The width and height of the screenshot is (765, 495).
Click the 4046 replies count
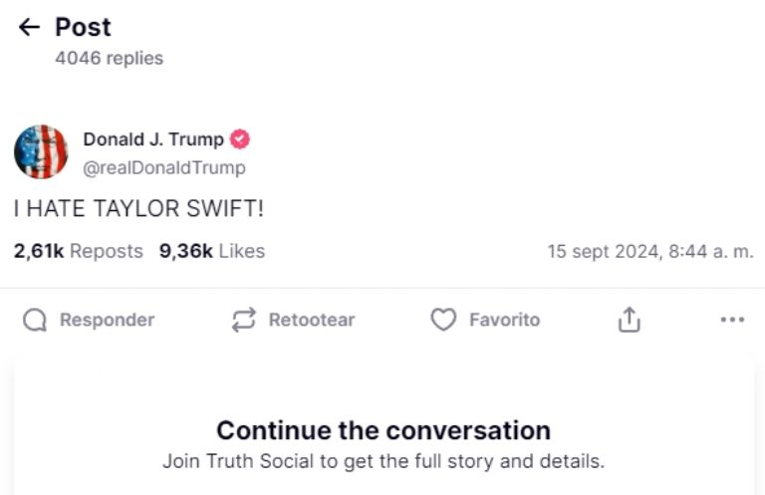click(109, 58)
